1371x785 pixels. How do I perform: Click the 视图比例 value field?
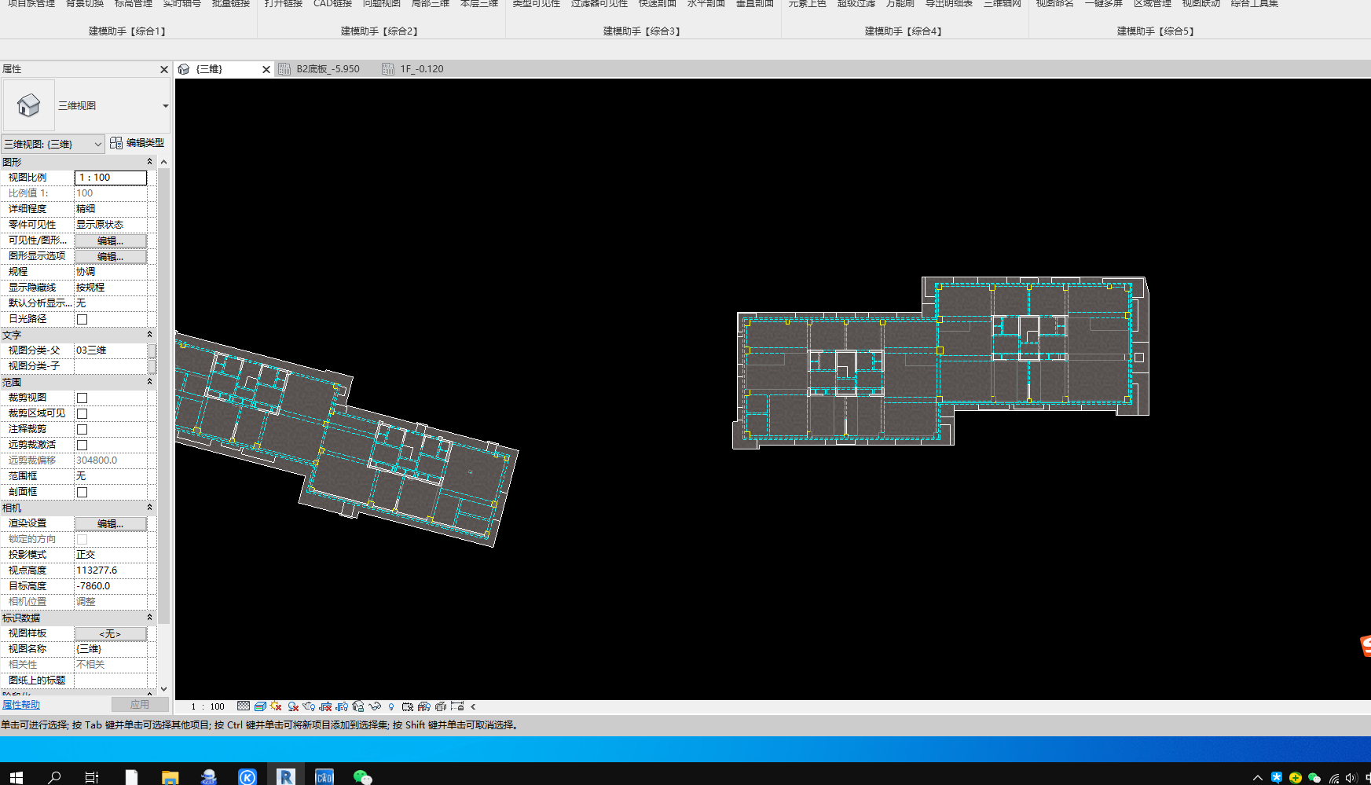pyautogui.click(x=111, y=178)
